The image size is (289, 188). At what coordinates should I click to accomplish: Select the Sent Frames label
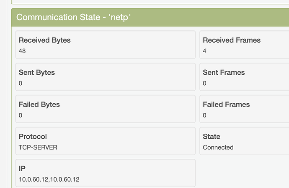pyautogui.click(x=224, y=73)
